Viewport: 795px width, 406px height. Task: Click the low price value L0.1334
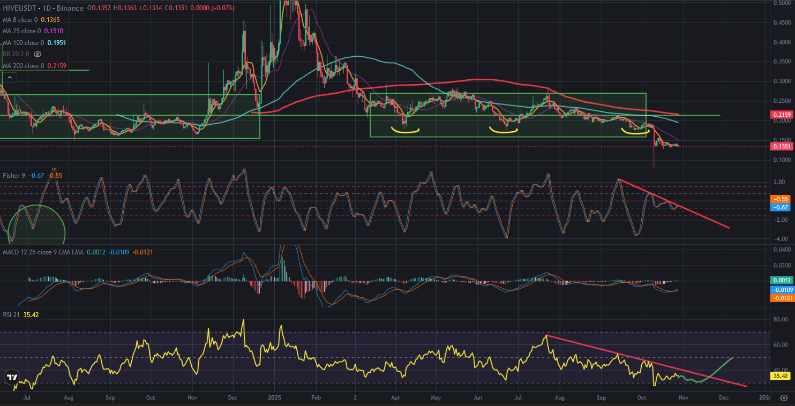point(152,8)
